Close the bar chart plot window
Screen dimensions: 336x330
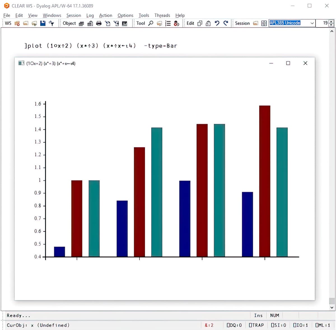pos(305,63)
